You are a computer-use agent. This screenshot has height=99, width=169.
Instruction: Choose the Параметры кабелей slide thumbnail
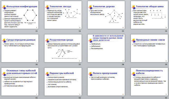(x=63, y=82)
